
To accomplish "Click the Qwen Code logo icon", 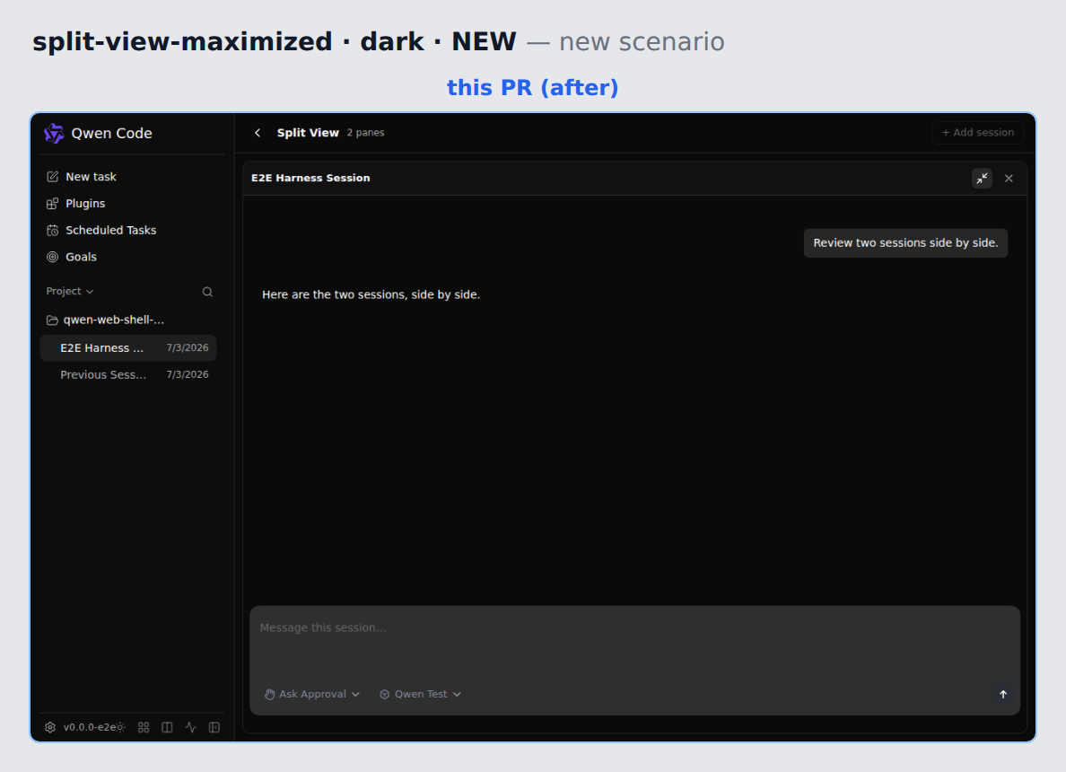I will pos(54,134).
